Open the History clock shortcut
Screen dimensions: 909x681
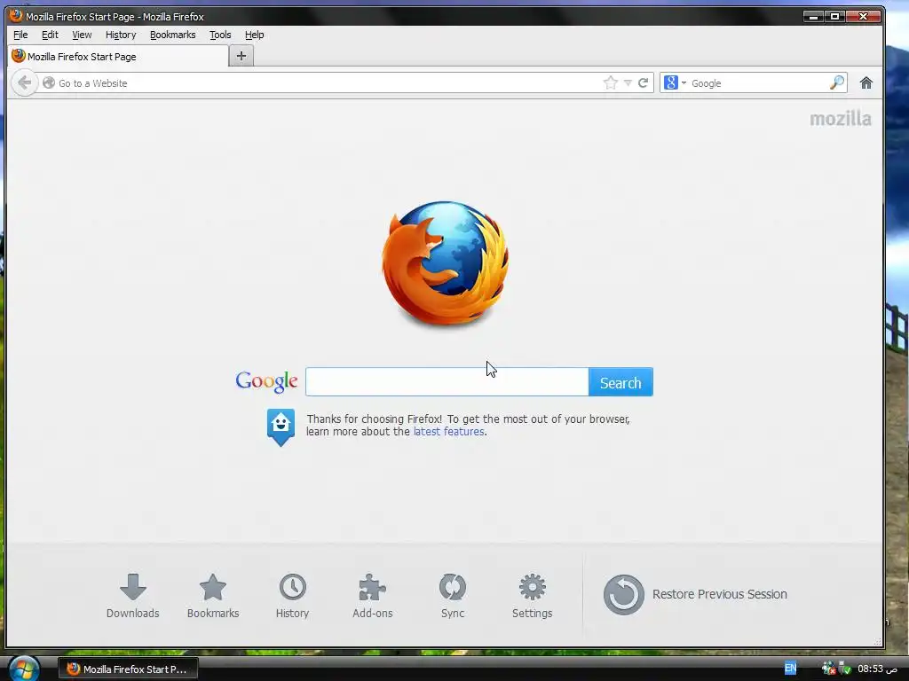[293, 587]
